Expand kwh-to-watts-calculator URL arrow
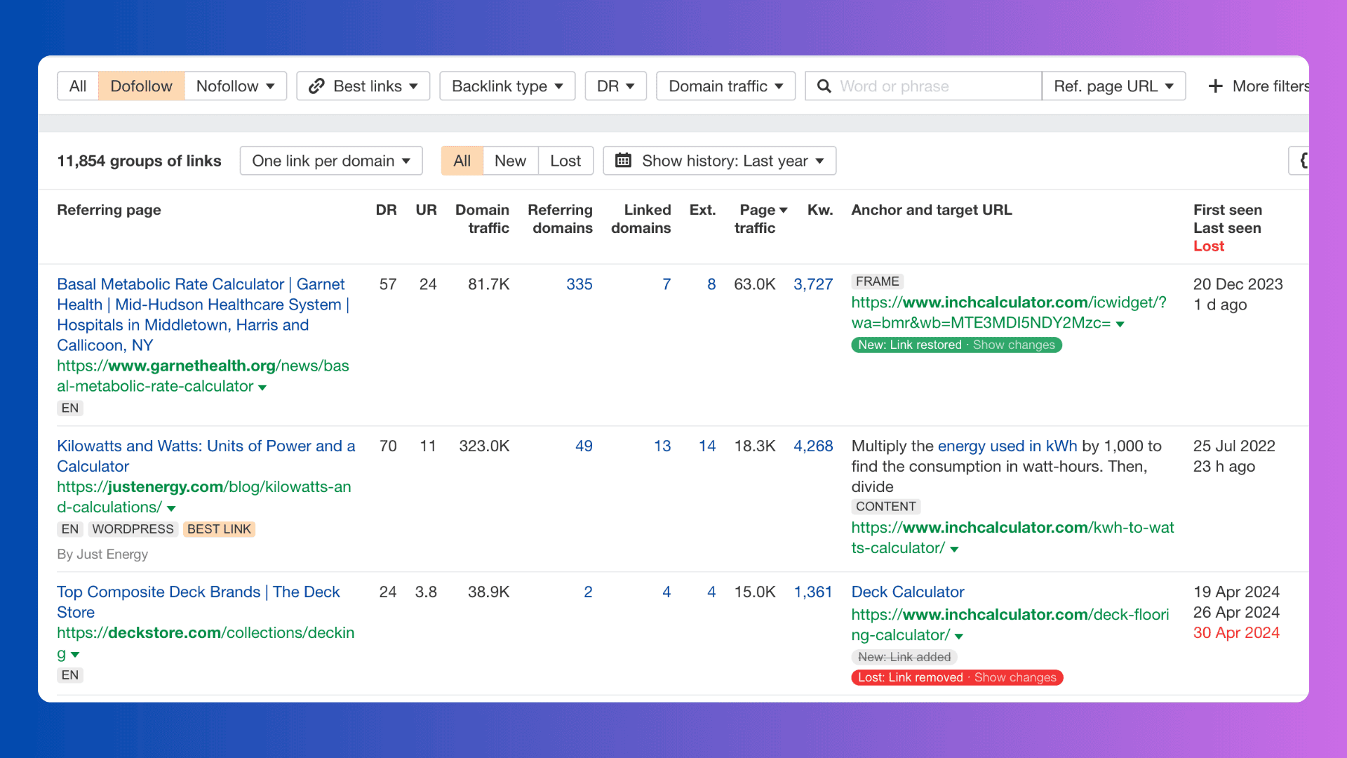Image resolution: width=1347 pixels, height=758 pixels. pos(954,549)
